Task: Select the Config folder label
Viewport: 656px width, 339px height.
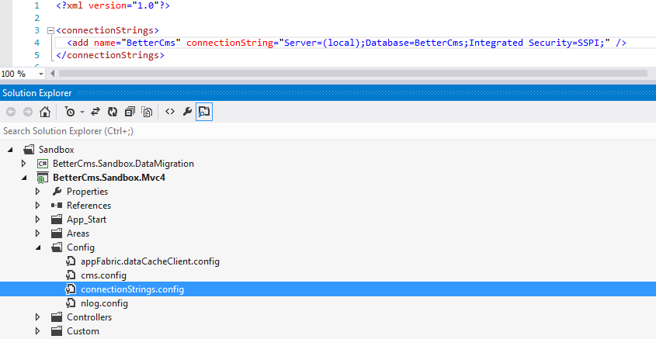Action: (x=80, y=247)
